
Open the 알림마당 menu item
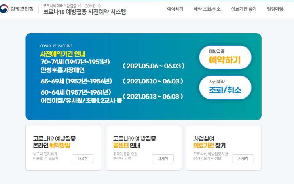(275, 9)
